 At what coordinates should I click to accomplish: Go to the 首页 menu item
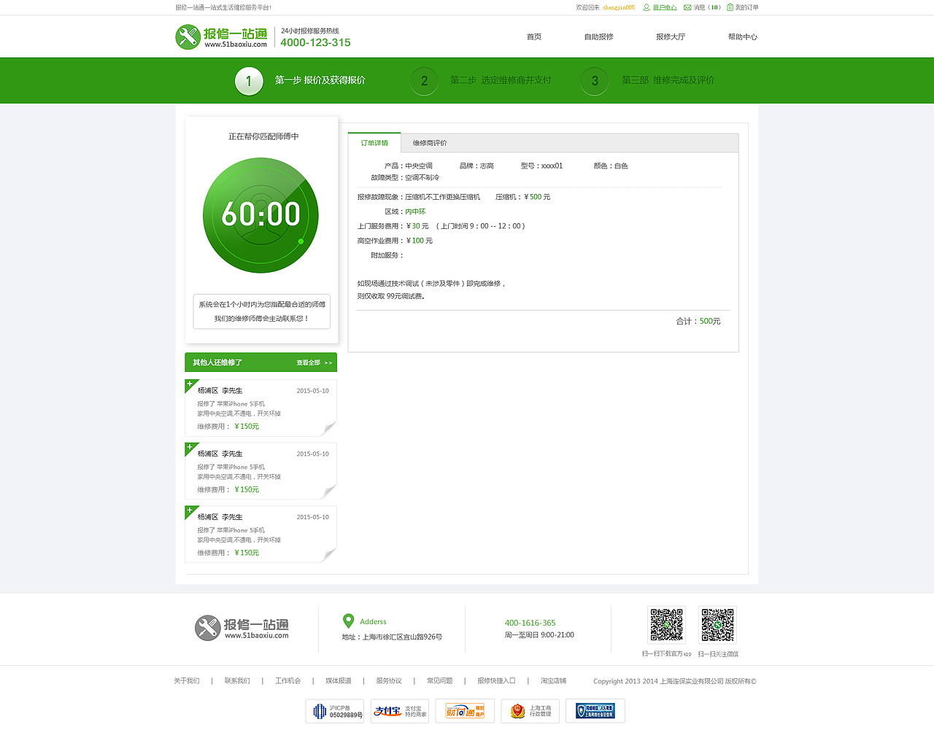pos(534,36)
